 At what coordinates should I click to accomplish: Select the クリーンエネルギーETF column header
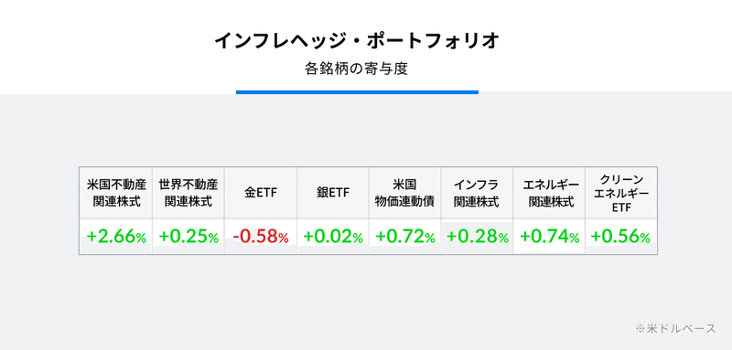[621, 193]
